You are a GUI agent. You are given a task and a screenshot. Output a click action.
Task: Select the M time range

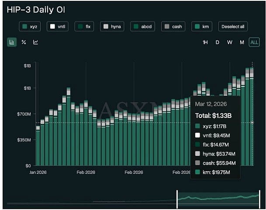pyautogui.click(x=242, y=42)
